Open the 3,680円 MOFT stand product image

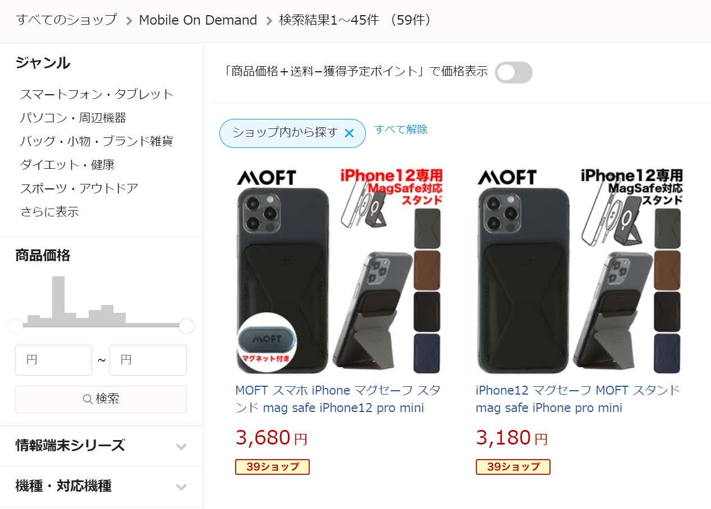pos(340,270)
